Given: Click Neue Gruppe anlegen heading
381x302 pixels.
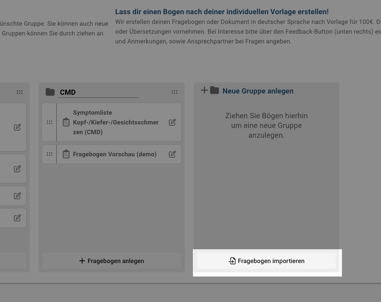Looking at the screenshot, I should pyautogui.click(x=258, y=91).
